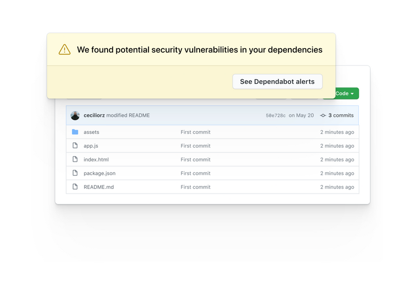Open the app.js file
414x294 pixels.
pyautogui.click(x=90, y=146)
